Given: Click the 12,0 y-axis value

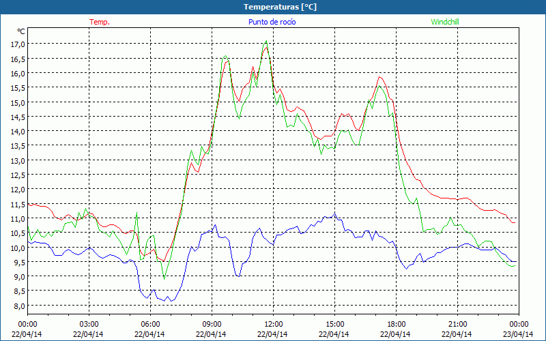Looking at the screenshot, I should (x=19, y=190).
